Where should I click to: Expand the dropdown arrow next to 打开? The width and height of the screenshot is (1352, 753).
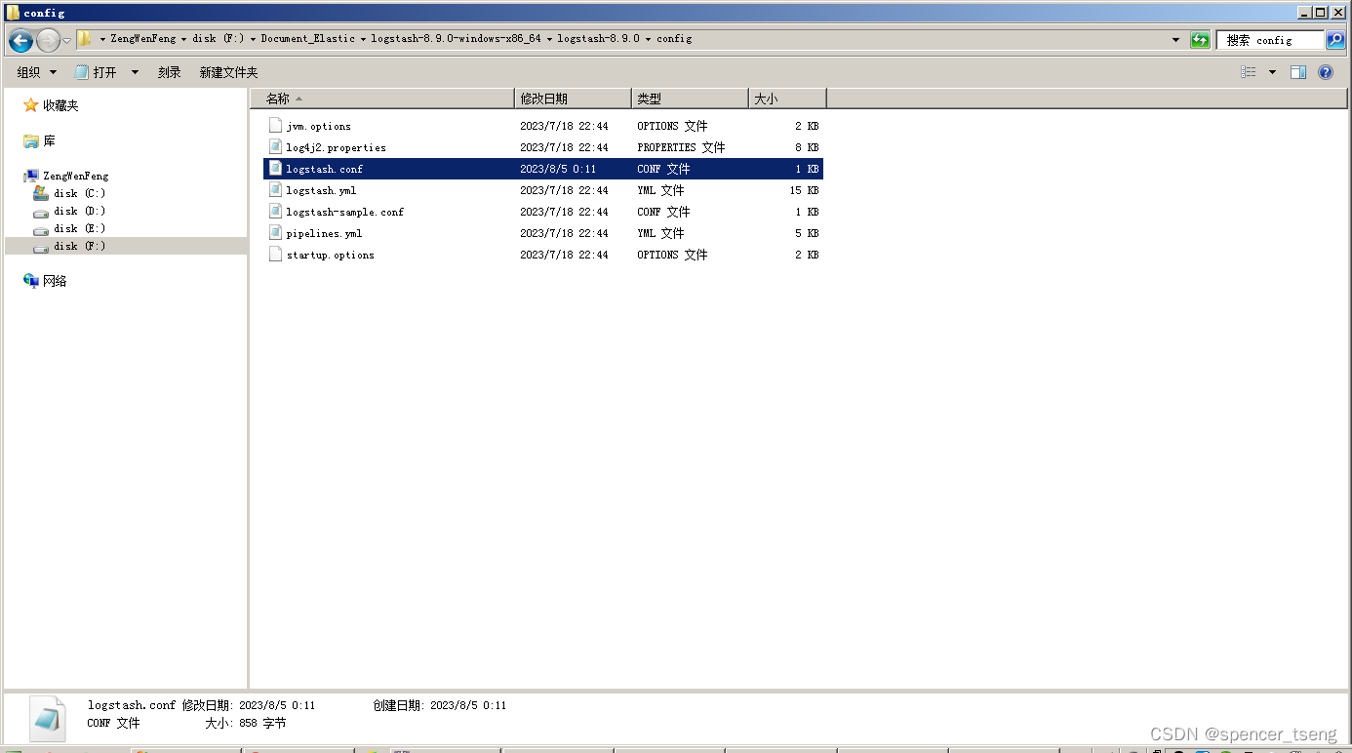pos(135,71)
